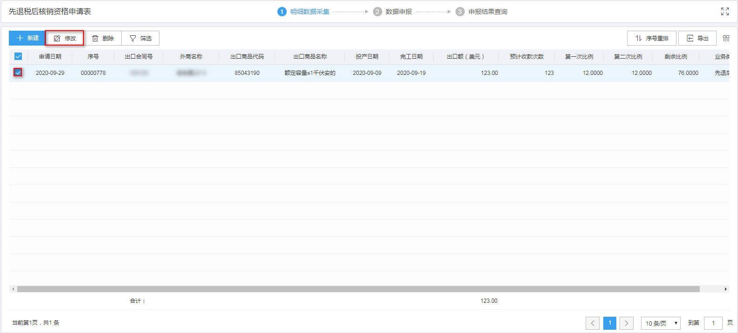Click the 删除 (Delete) trash button
This screenshot has width=738, height=333.
pos(103,38)
